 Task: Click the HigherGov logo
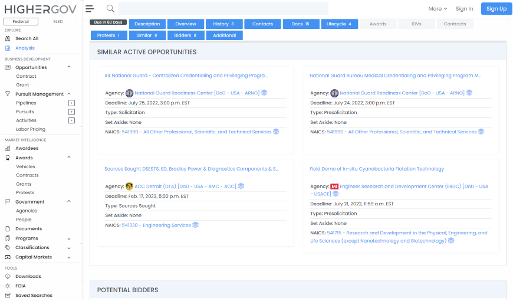[x=41, y=9]
